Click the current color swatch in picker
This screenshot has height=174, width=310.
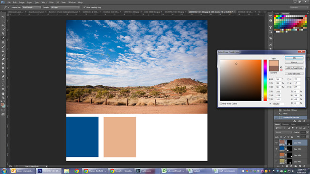pos(274,69)
